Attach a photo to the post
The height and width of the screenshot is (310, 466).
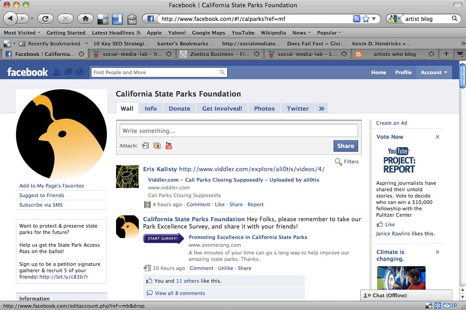[157, 146]
